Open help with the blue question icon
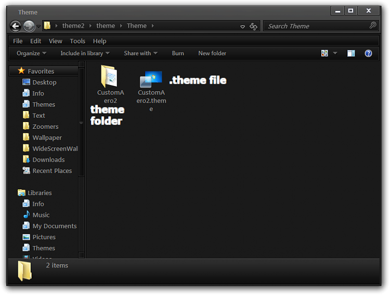Viewport: 390px width, 295px height. (368, 53)
